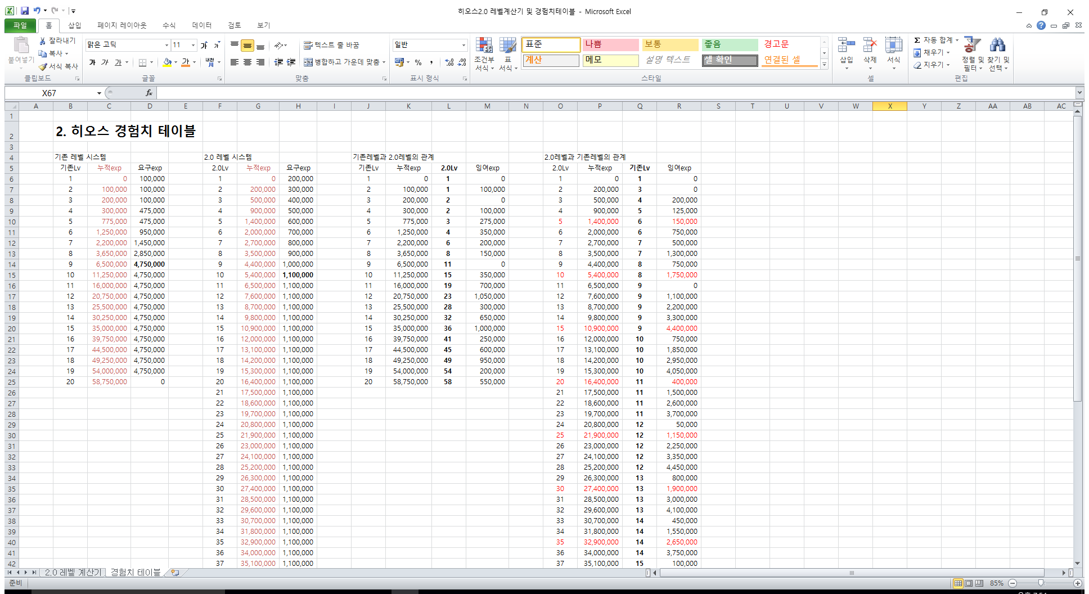Apply the yellow fill color bucket
This screenshot has height=594, width=1089.
[x=167, y=62]
